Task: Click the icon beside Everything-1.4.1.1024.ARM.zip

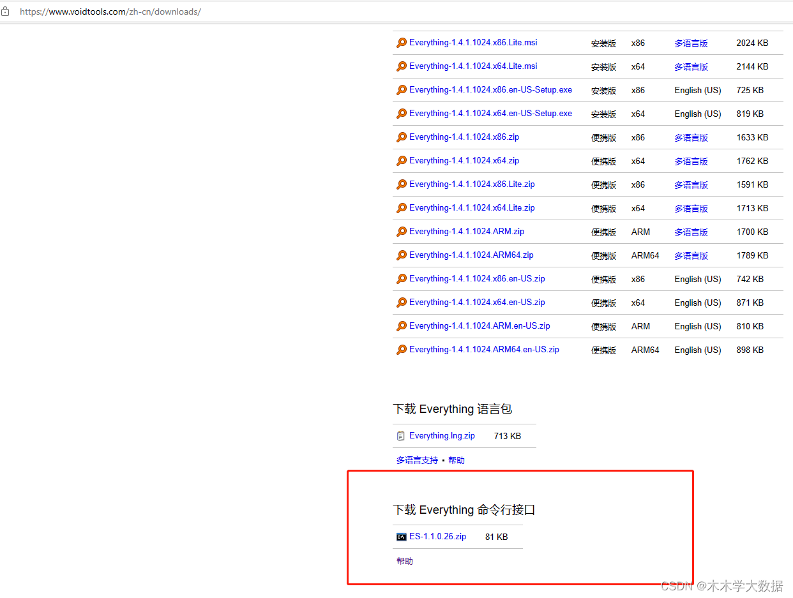Action: [401, 232]
